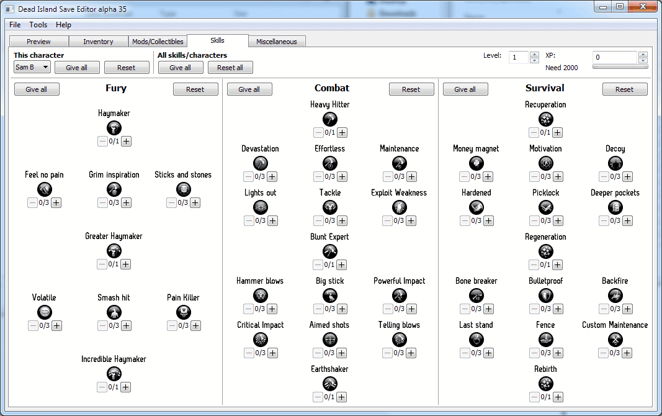Click the Aimed shots skill icon
The height and width of the screenshot is (416, 662).
point(330,340)
